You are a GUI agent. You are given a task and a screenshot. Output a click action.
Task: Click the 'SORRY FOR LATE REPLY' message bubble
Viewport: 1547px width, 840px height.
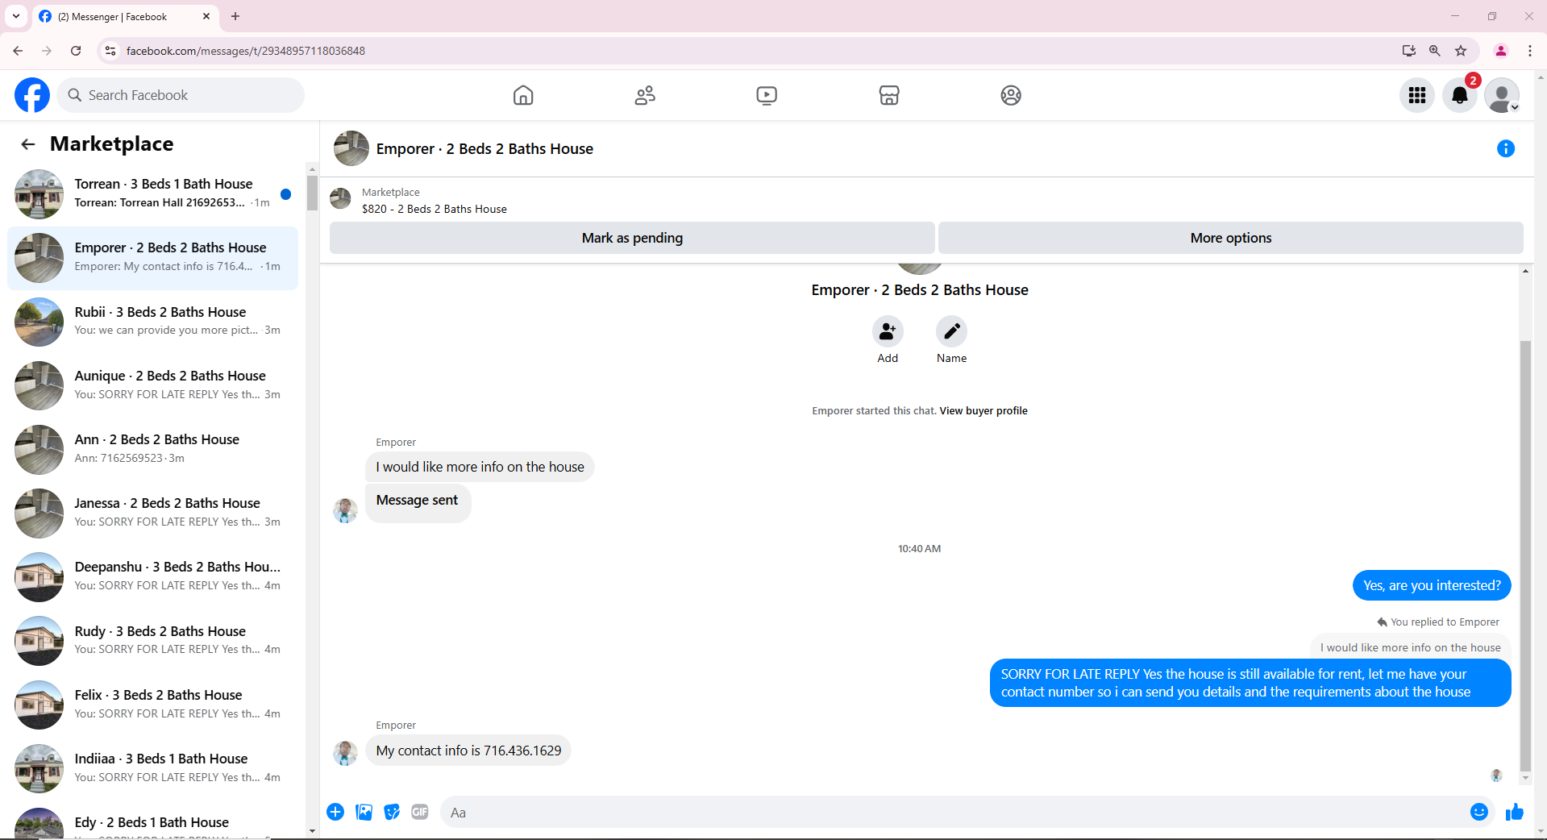(1250, 683)
